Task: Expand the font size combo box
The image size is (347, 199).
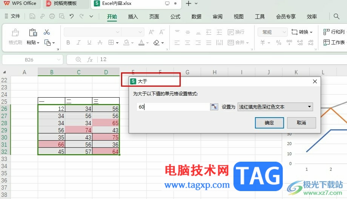Action: (x=140, y=32)
